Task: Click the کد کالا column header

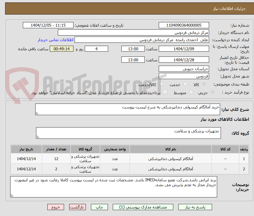Action: pos(225,149)
